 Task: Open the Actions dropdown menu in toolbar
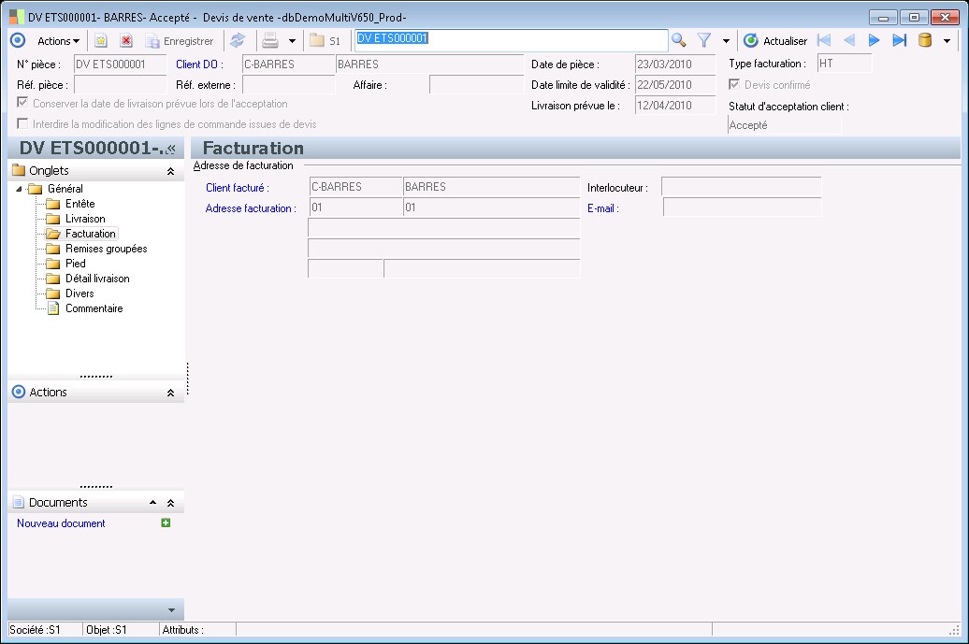tap(58, 41)
